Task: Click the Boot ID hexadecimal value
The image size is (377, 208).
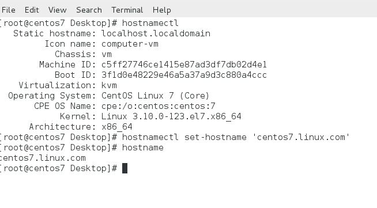Action: click(x=184, y=75)
